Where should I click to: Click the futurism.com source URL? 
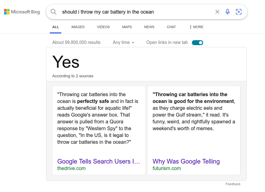pos(167,169)
